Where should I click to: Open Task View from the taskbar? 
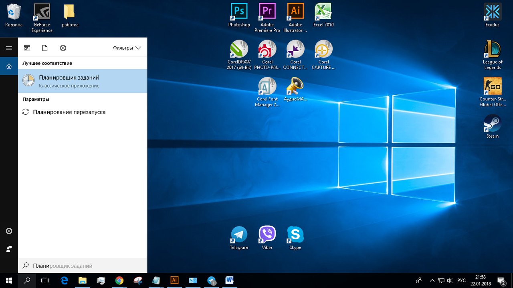45,280
